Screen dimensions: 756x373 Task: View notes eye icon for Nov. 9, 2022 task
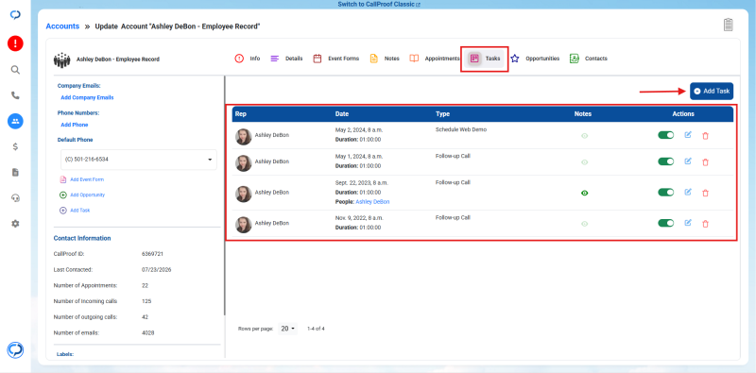tap(584, 224)
